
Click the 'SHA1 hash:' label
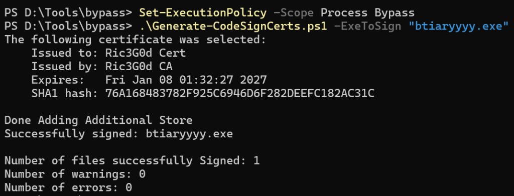65,94
